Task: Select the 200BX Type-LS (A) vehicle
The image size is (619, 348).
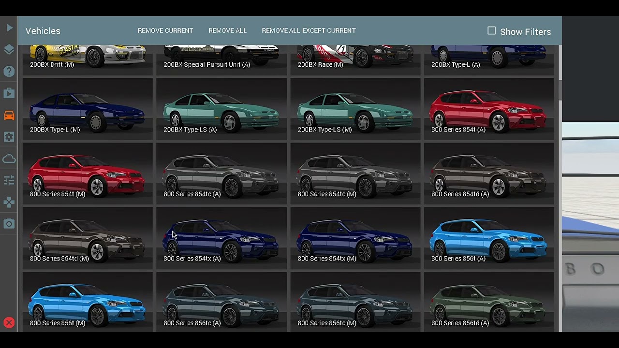Action: click(x=221, y=109)
